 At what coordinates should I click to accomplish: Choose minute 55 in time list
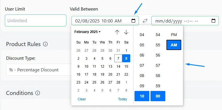pos(158,45)
